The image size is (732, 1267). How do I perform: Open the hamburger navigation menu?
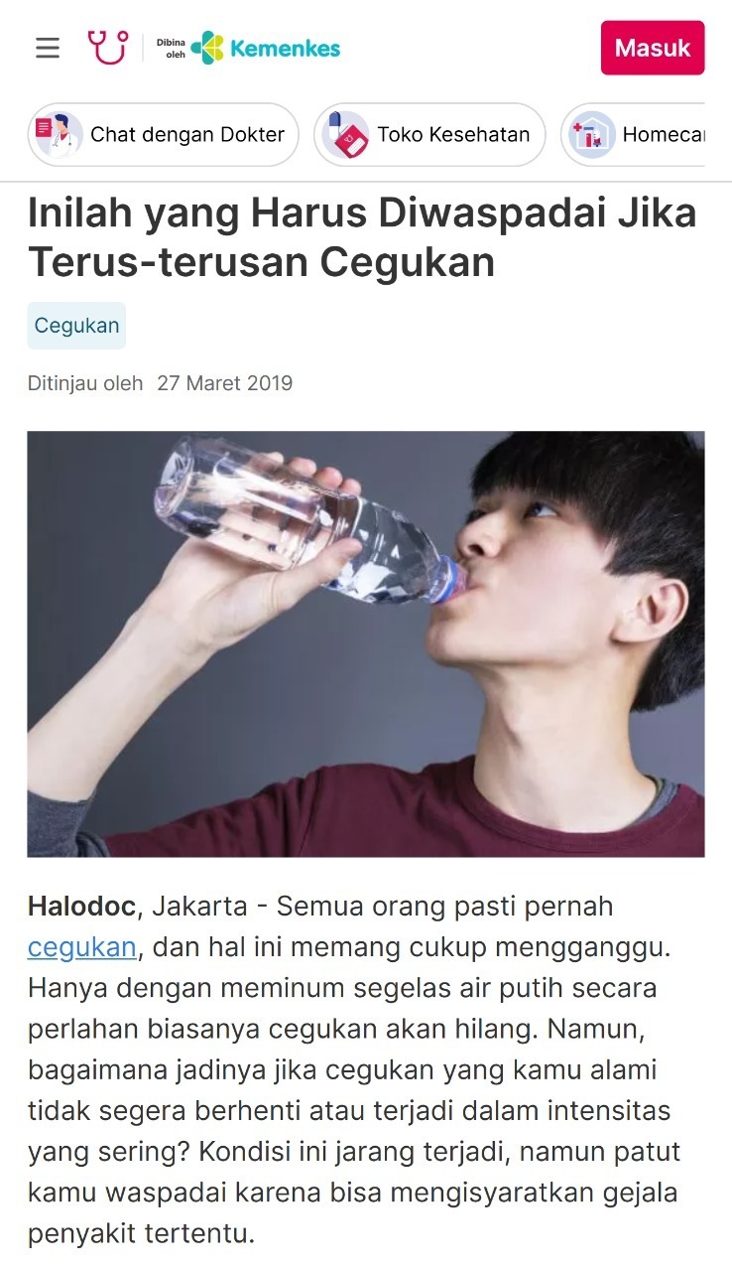pos(48,48)
